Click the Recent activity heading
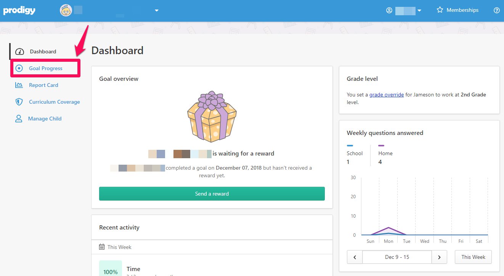 coord(119,228)
